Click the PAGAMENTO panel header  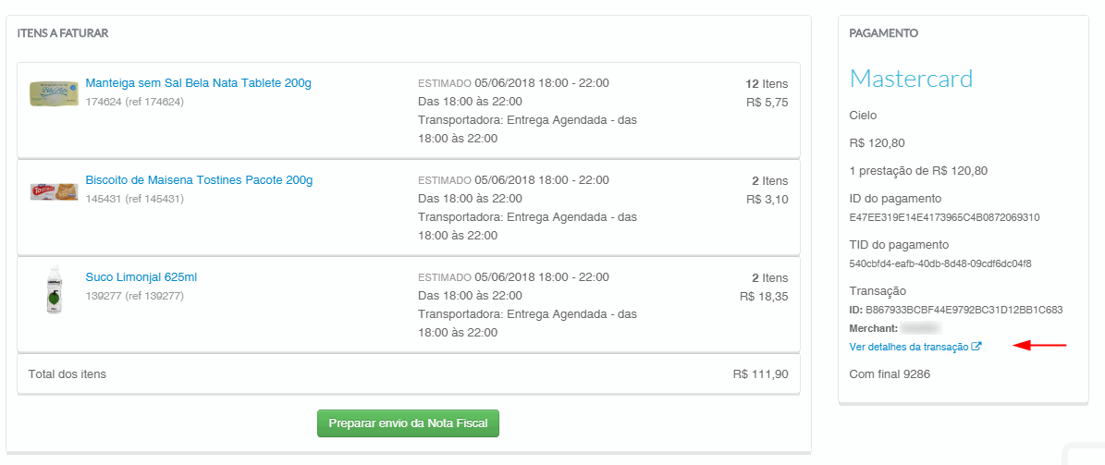[883, 33]
